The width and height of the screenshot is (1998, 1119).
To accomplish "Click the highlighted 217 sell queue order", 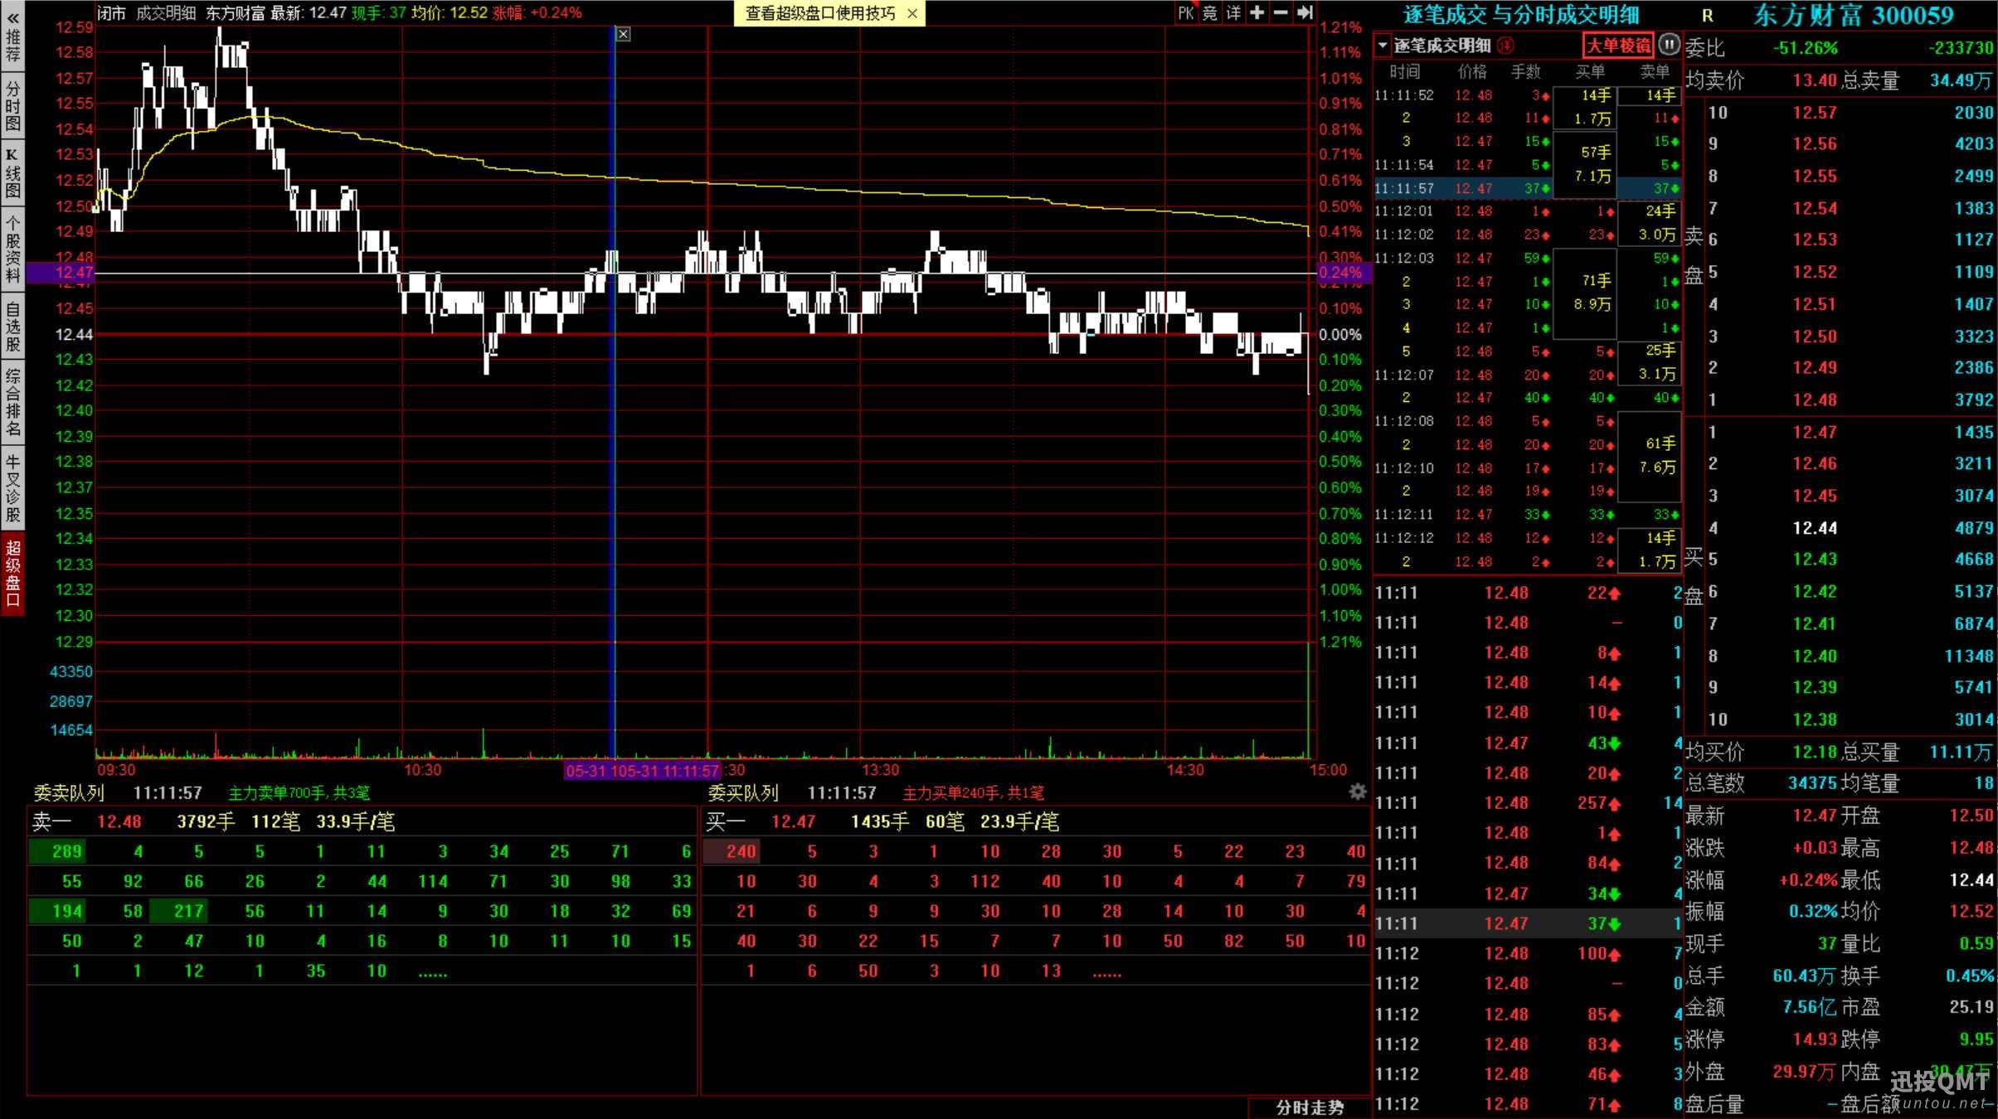I will [178, 911].
